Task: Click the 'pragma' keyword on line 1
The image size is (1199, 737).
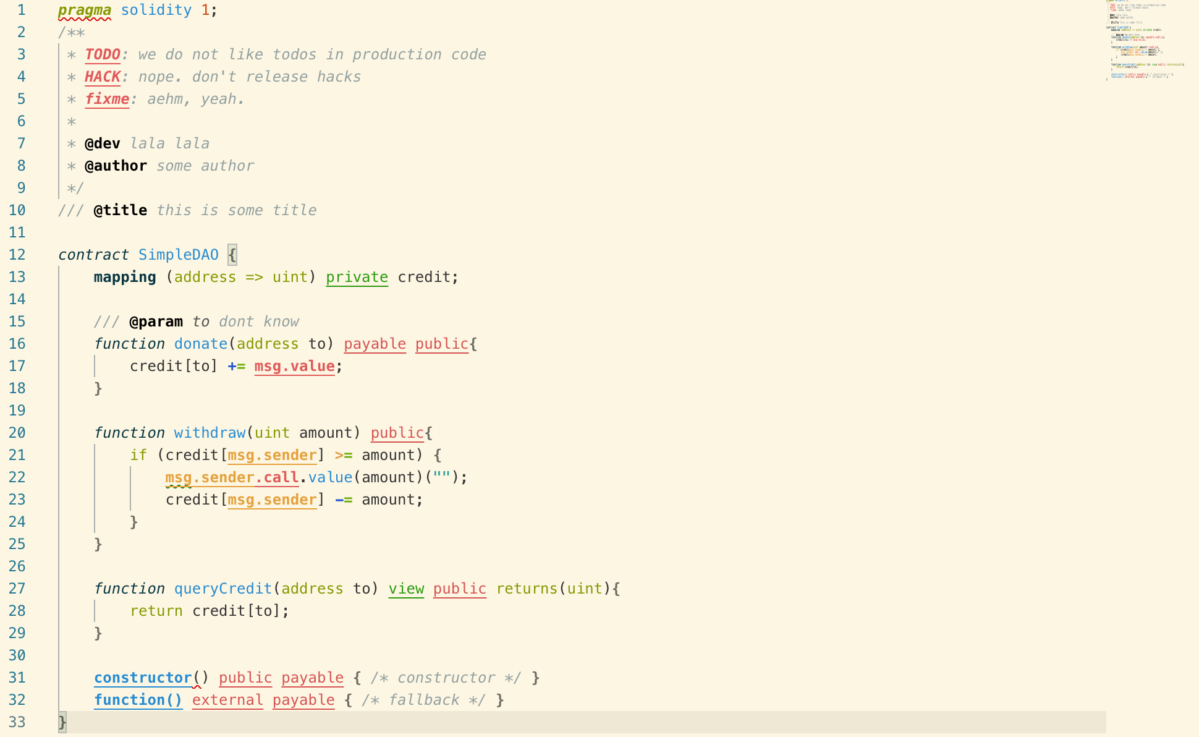Action: pos(85,11)
